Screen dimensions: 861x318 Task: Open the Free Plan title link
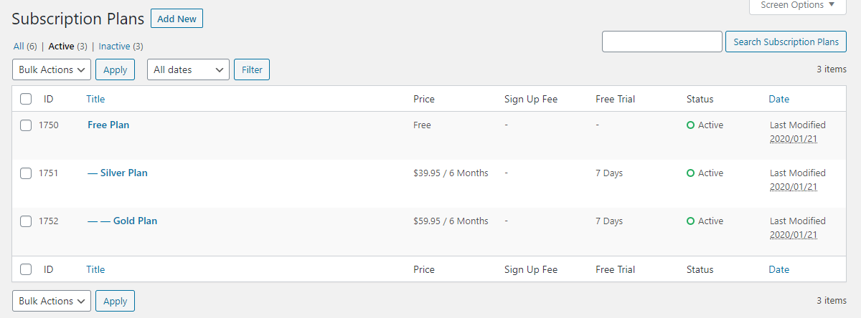[x=108, y=125]
